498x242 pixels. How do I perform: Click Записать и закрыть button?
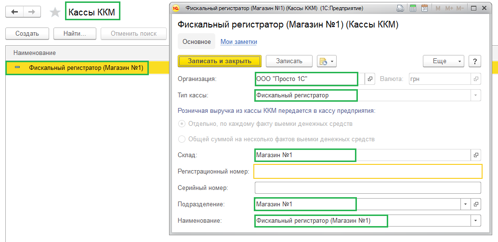[220, 61]
